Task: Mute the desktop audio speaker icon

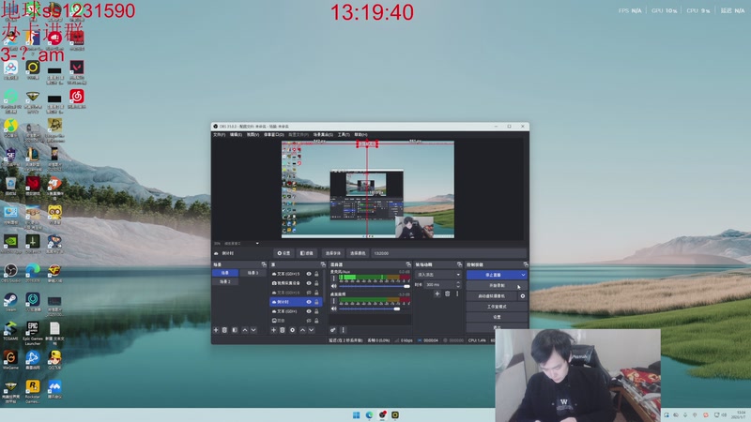Action: 334,309
